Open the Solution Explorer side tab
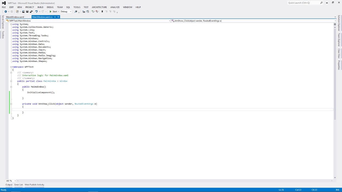Viewport: 342px width, 192px height. coord(339,23)
